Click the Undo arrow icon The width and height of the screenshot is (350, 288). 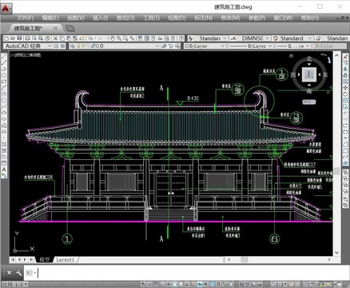pos(89,38)
